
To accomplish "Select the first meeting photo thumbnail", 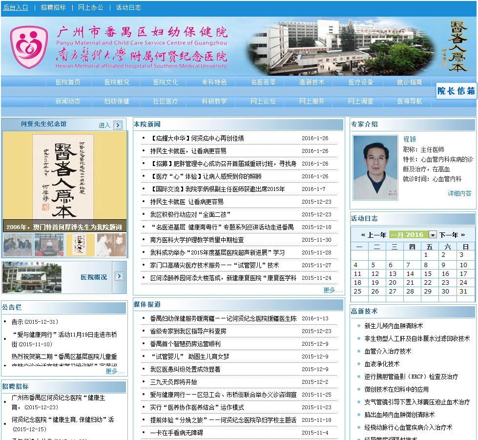I will (18, 245).
